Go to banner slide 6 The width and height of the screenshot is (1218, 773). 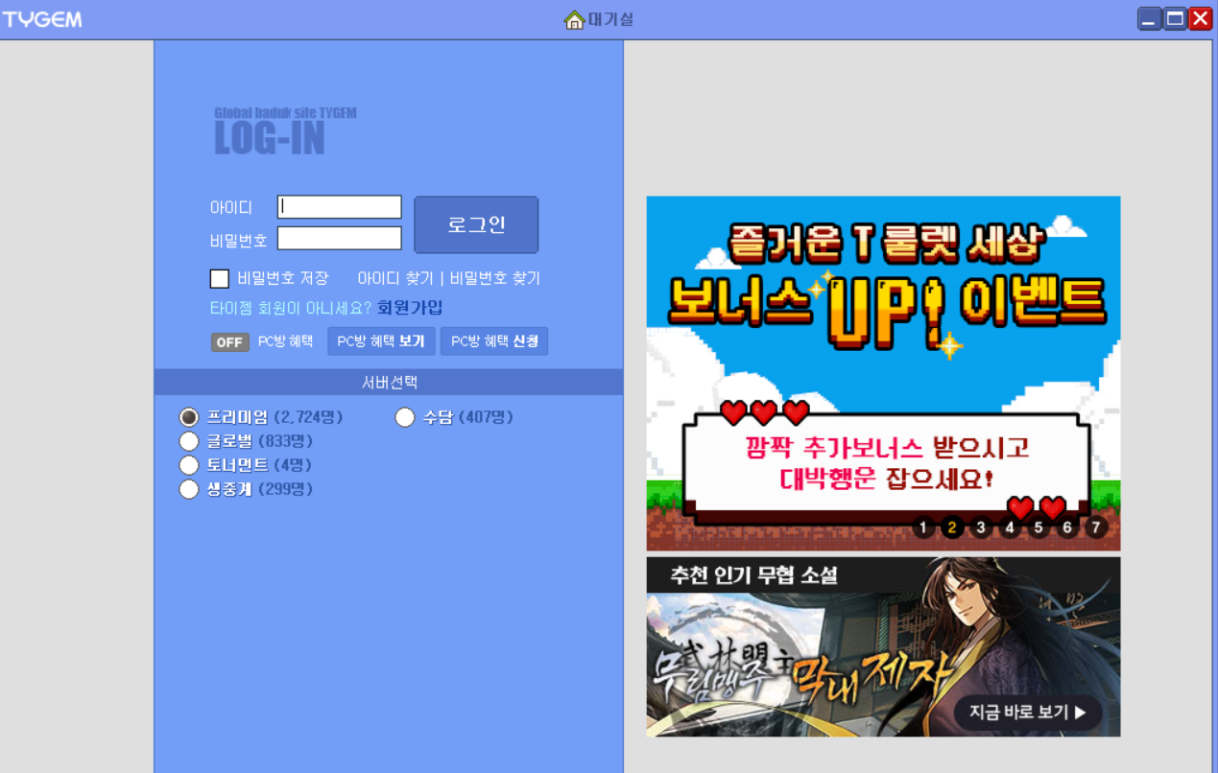(1067, 527)
